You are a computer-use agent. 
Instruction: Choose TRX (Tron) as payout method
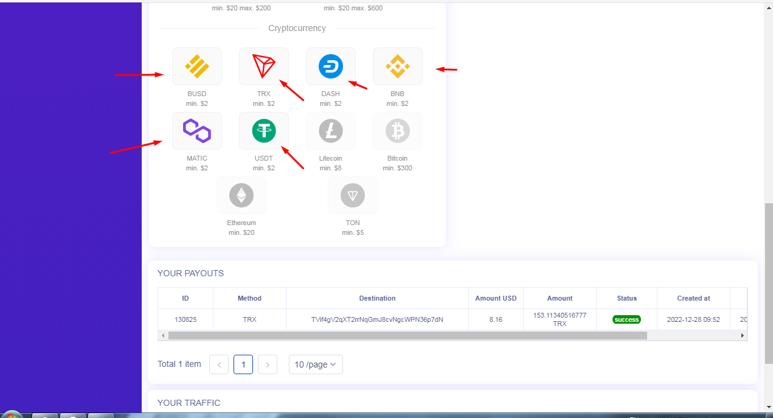click(x=264, y=66)
